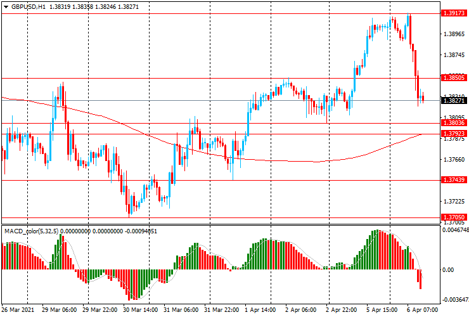Select the 1.38036 level label
Screen dimensions: 469x317
tap(454, 123)
